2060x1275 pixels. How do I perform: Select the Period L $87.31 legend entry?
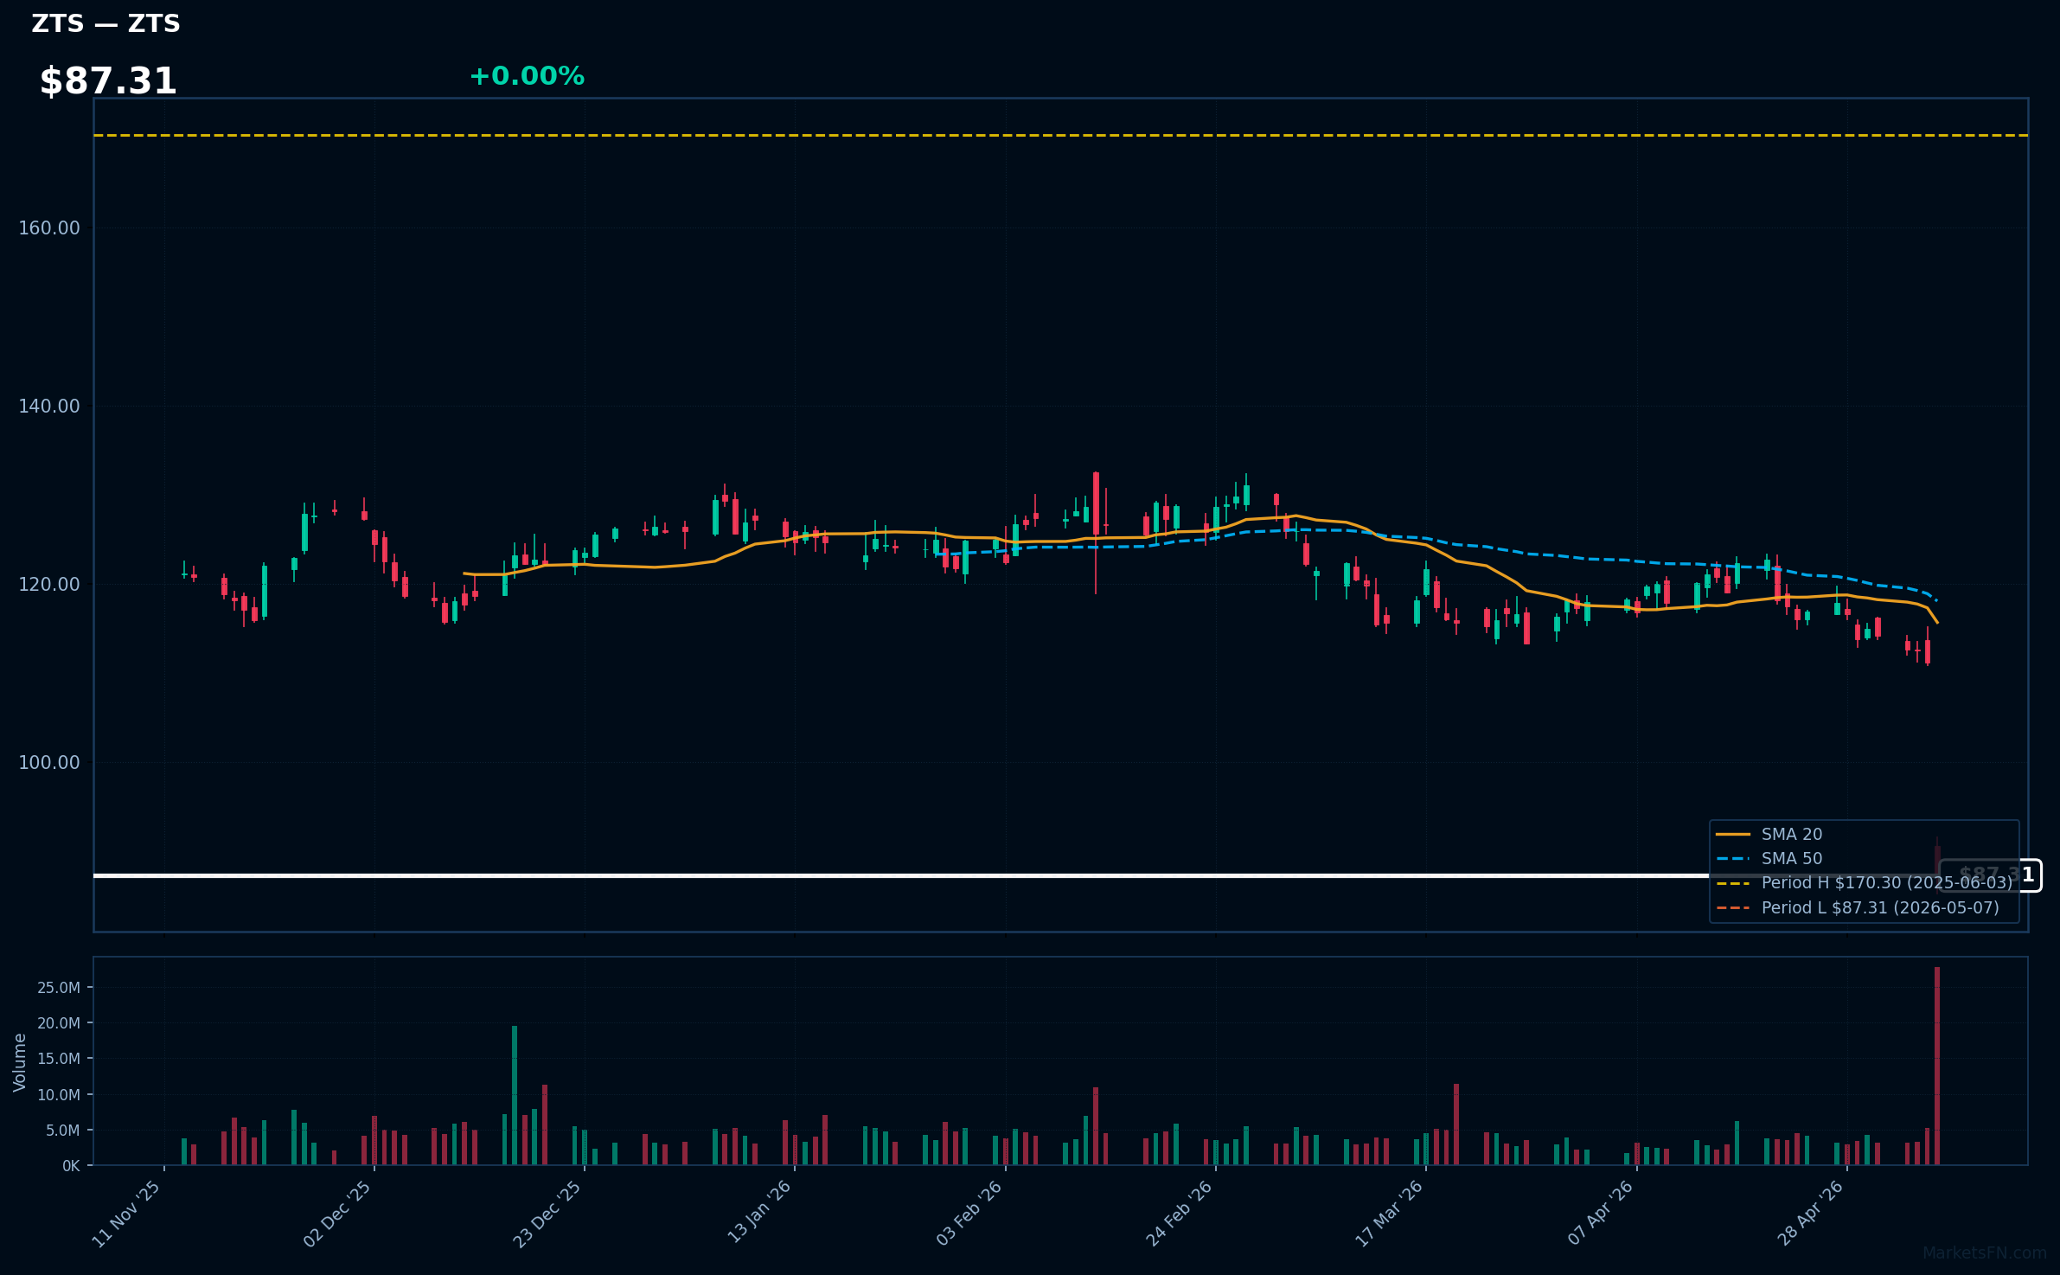tap(1858, 907)
